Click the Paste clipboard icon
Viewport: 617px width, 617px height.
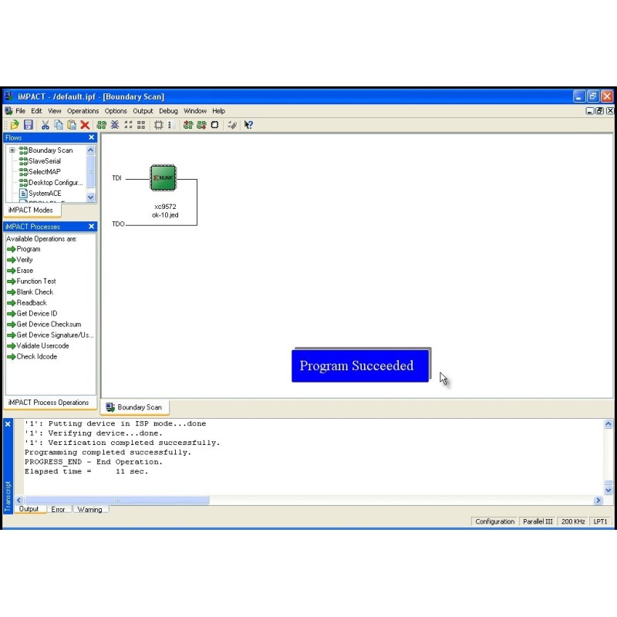(x=72, y=125)
